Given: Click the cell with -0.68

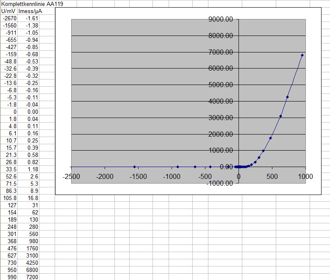Looking at the screenshot, I should click(28, 54).
